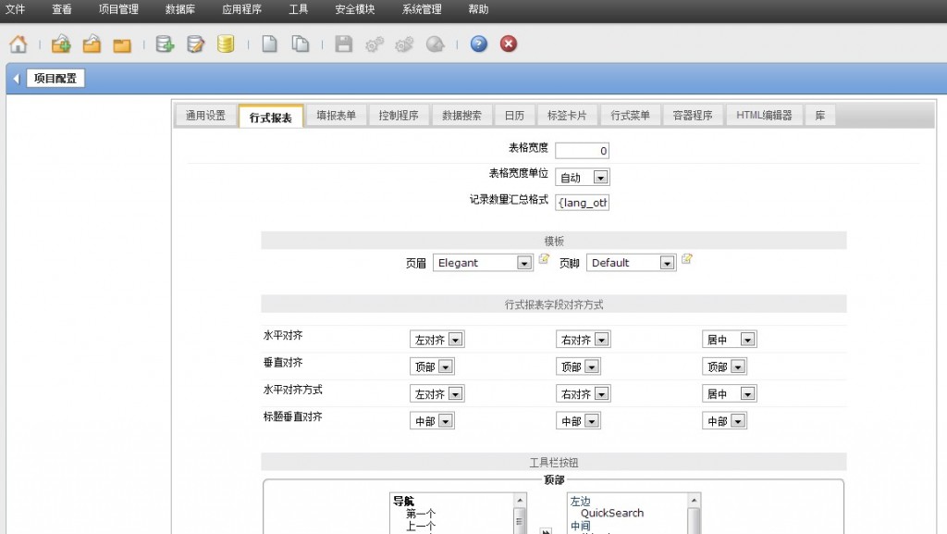
Task: Open the 项目管理 menu
Action: pyautogui.click(x=118, y=9)
